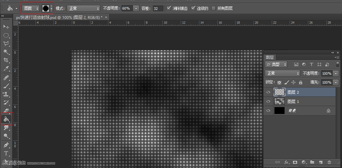
Task: Toggle lock transparent pixels
Action: (x=279, y=82)
